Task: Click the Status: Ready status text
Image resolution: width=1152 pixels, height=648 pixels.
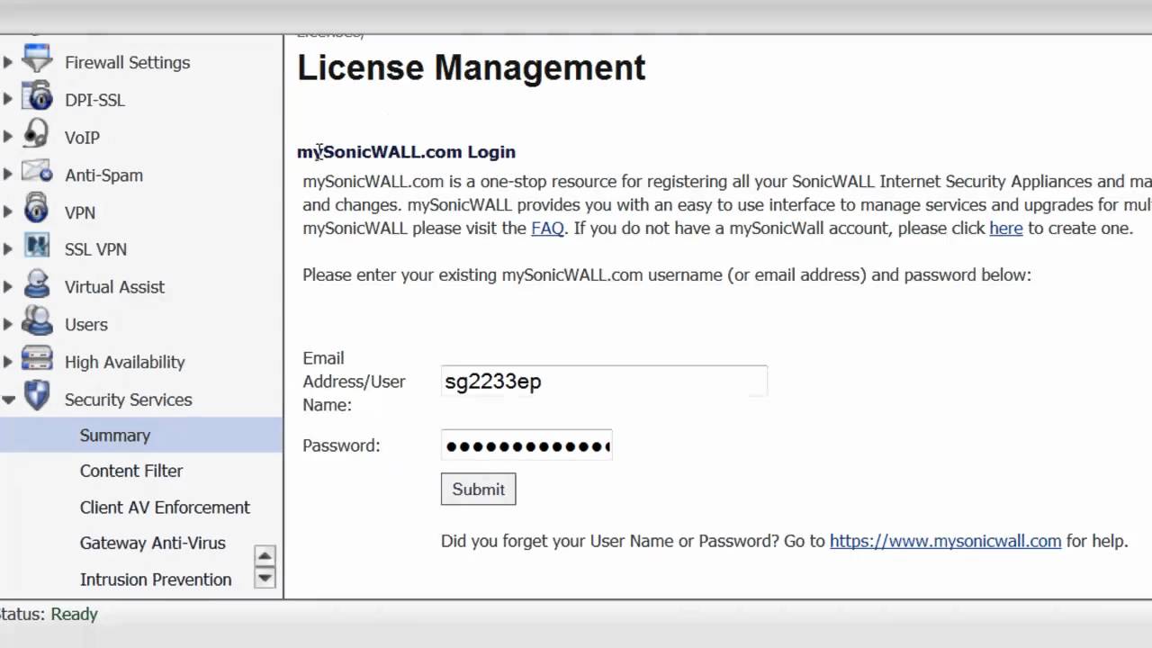Action: 49,614
